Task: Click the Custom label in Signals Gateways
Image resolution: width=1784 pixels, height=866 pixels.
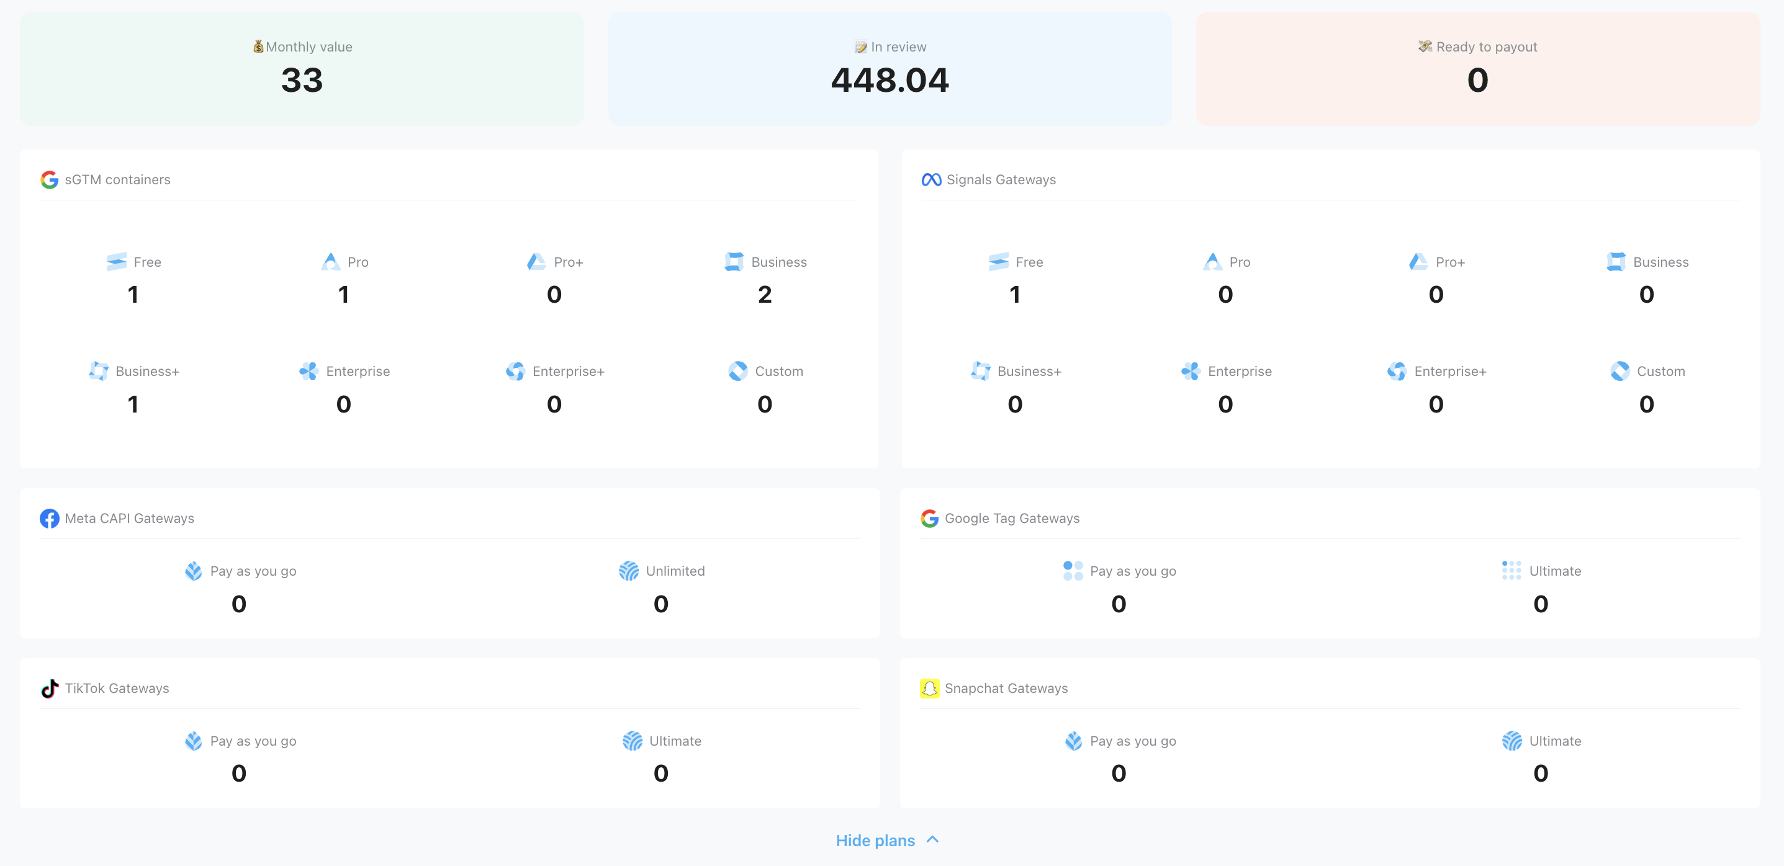Action: tap(1660, 372)
